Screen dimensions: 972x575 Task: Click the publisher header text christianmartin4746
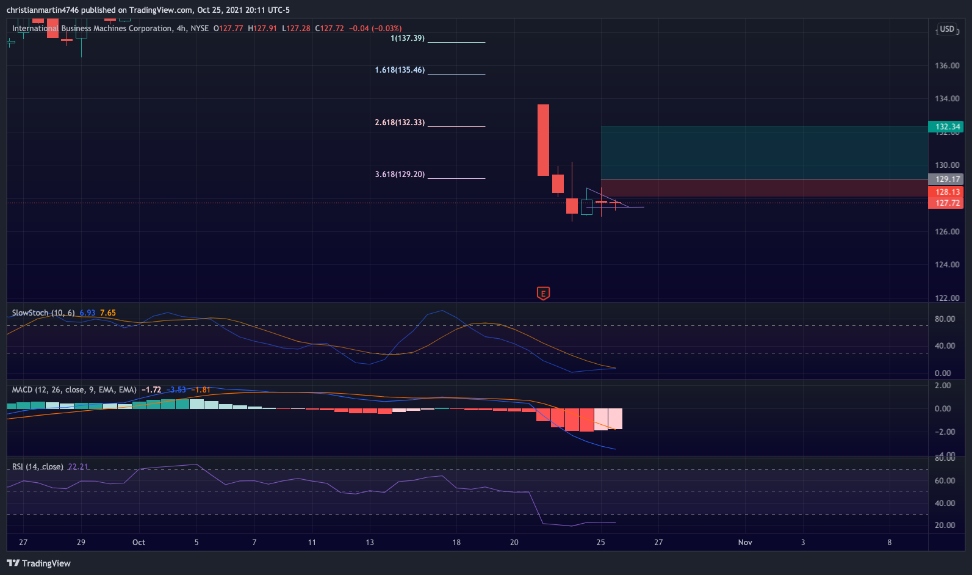point(43,10)
